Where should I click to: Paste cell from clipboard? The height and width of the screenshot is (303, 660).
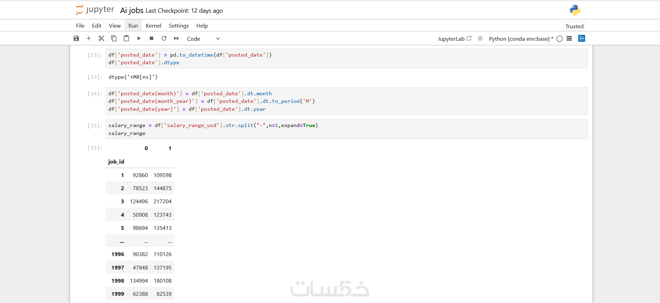[x=126, y=39]
